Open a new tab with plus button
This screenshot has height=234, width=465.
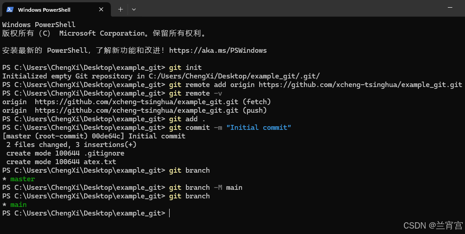click(120, 9)
